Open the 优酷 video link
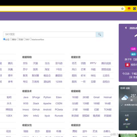137x137 pixels. click(x=83, y=63)
